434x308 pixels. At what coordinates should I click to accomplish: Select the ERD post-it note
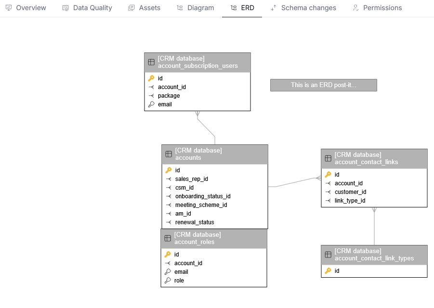323,85
